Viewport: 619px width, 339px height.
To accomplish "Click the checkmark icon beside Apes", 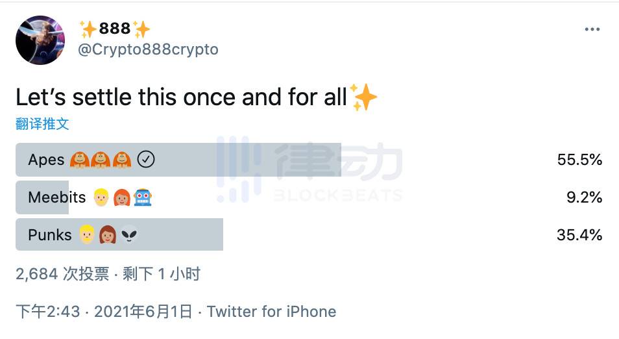I will tap(146, 159).
